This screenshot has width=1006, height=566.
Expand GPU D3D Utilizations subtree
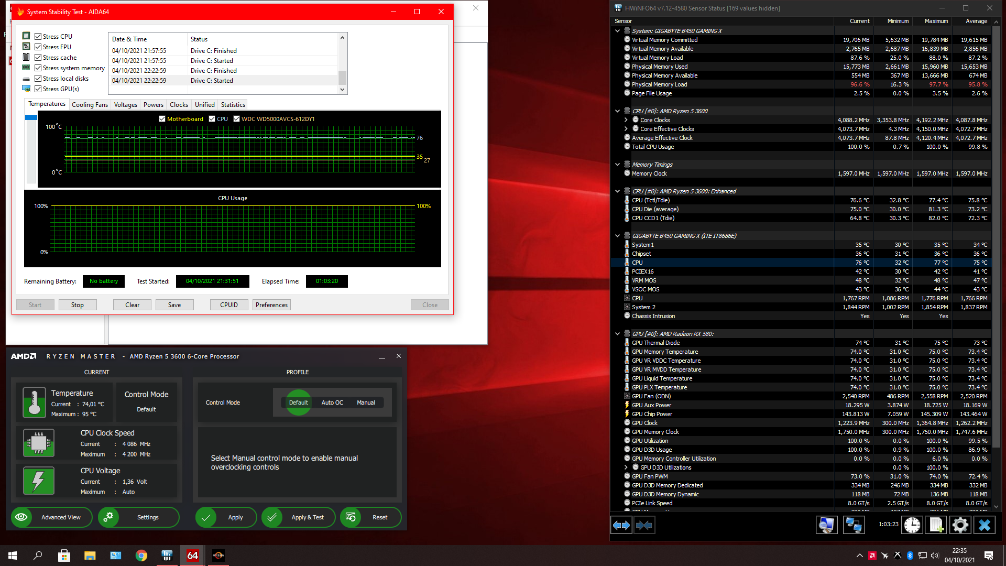(x=626, y=467)
